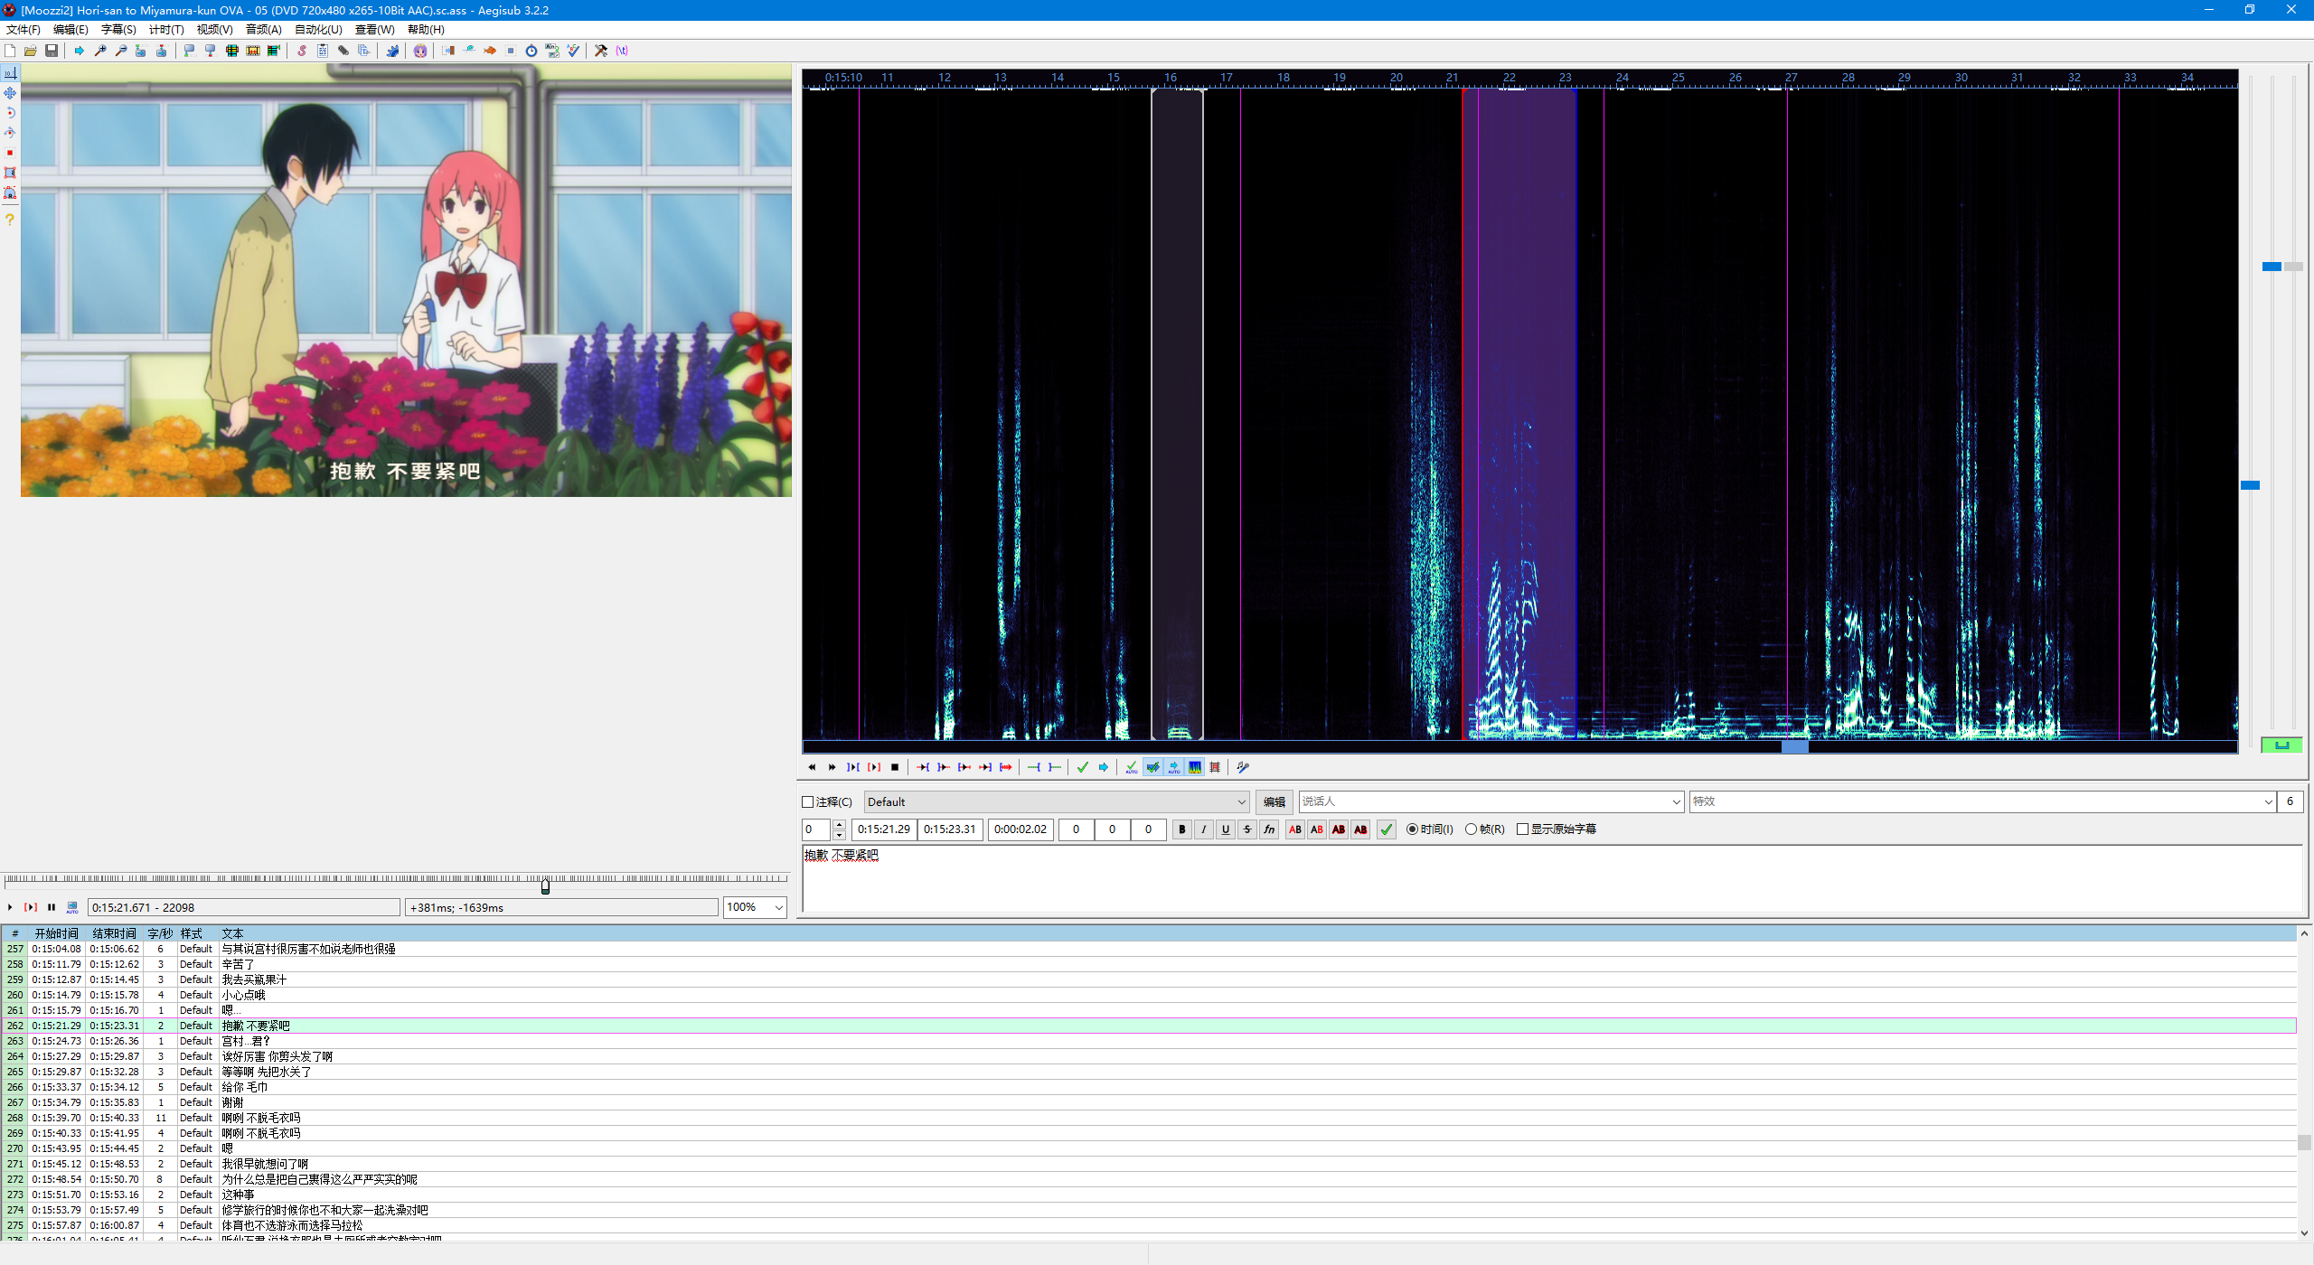Click the New subtitles file icon
Screen dimensions: 2314x1265
click(x=10, y=51)
